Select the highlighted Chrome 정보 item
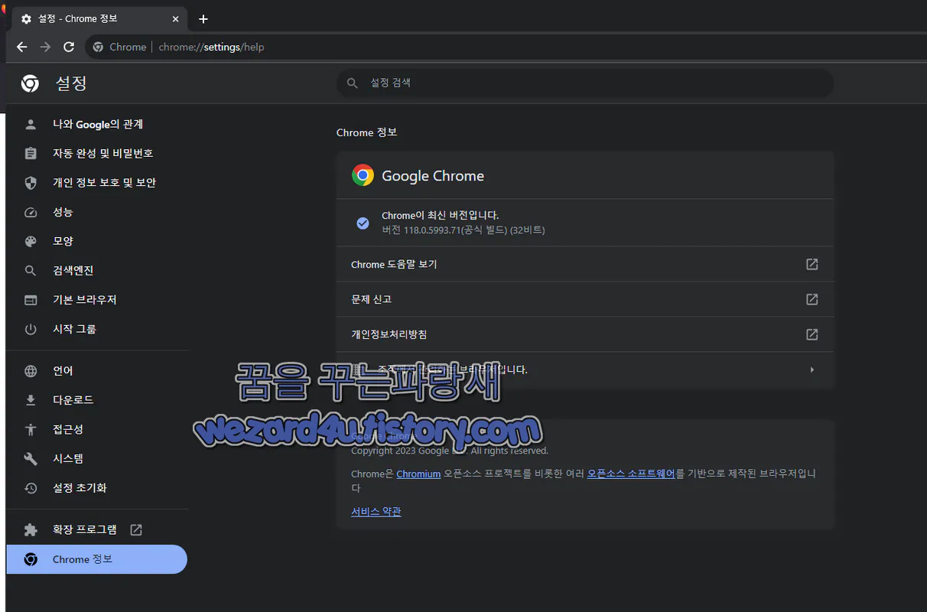Image resolution: width=927 pixels, height=612 pixels. 96,559
